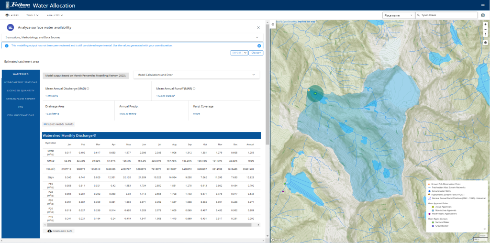
Task: Collapse the side panel with double-arrow
Action: click(272, 24)
